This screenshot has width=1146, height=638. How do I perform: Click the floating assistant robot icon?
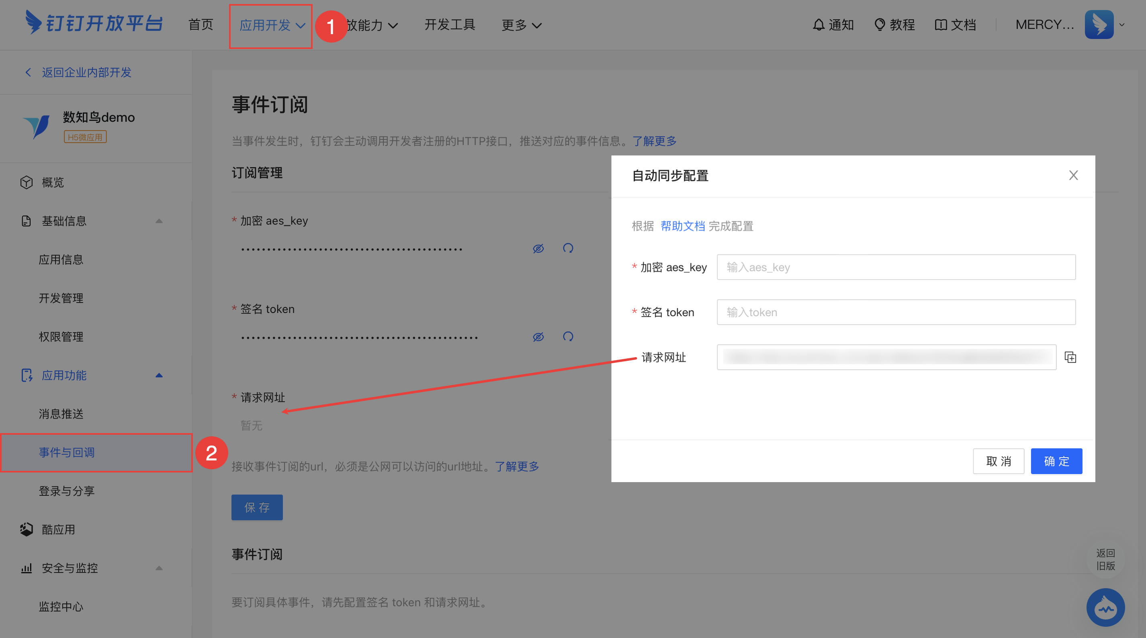tap(1105, 607)
